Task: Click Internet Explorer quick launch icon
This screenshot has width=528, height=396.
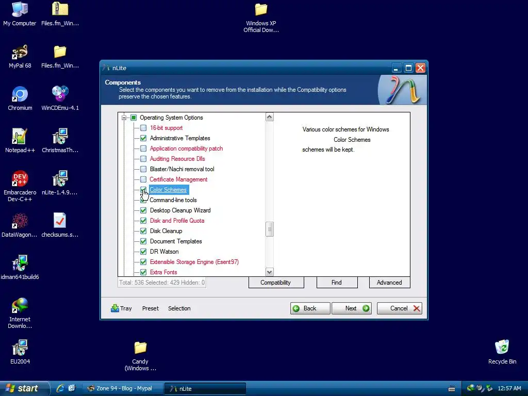Action: [60, 388]
